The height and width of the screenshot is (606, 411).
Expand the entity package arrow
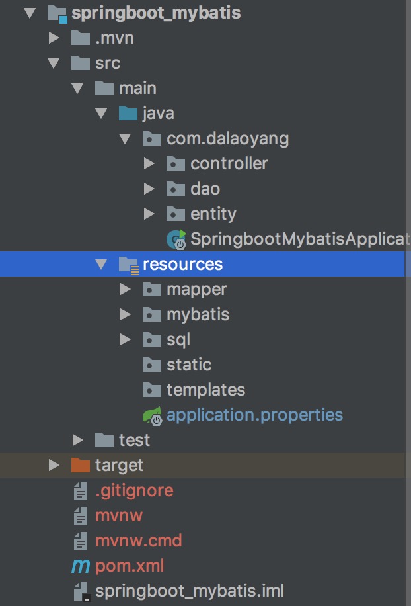149,214
